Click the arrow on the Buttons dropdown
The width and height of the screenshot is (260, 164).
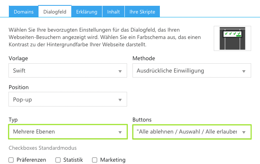click(x=244, y=132)
